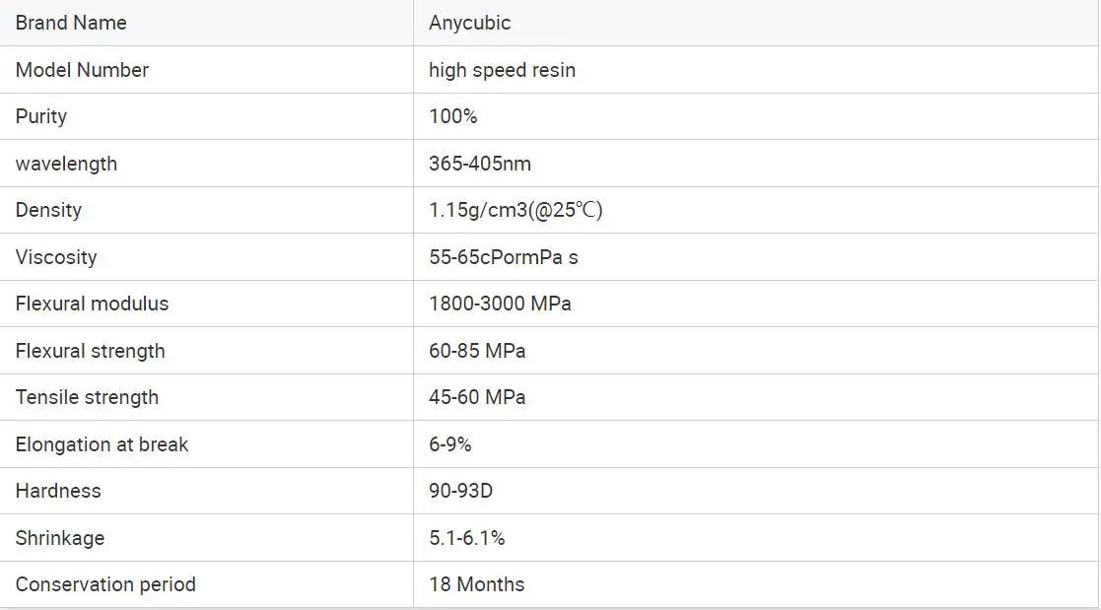Select the 45-60 MPa tensile value
The height and width of the screenshot is (610, 1101).
[x=477, y=397]
